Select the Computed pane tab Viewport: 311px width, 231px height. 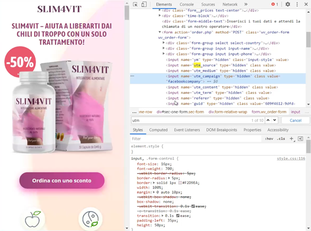coord(158,130)
